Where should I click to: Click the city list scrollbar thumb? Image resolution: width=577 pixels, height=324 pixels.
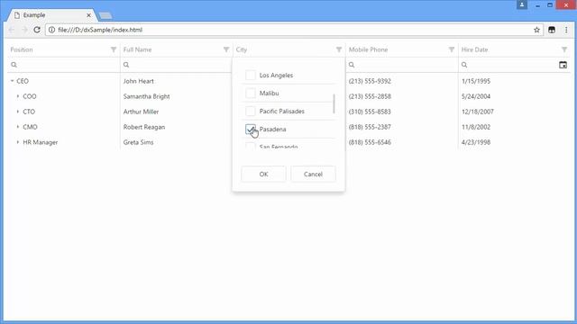[334, 103]
